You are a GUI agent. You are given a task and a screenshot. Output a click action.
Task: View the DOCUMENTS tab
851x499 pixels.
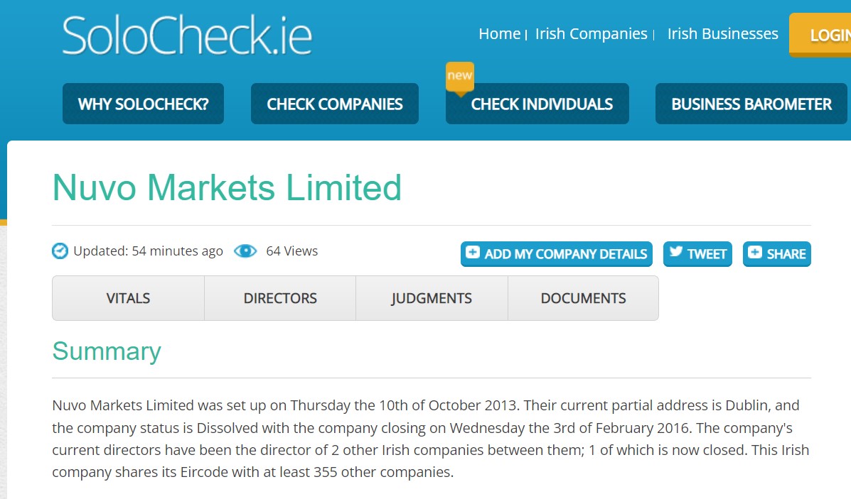(x=583, y=297)
